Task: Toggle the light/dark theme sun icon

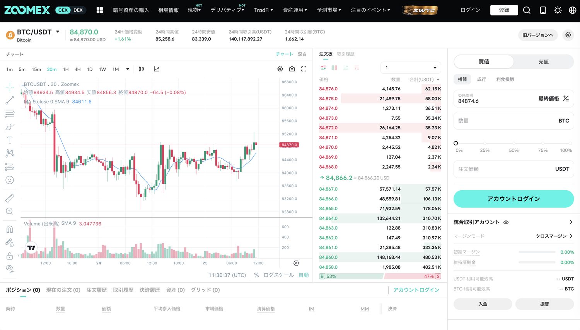Action: (558, 10)
